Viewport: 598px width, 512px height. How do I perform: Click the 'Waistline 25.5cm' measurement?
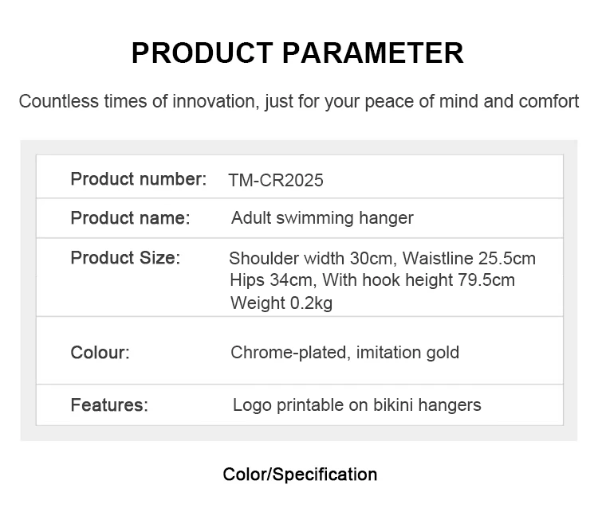coord(470,259)
